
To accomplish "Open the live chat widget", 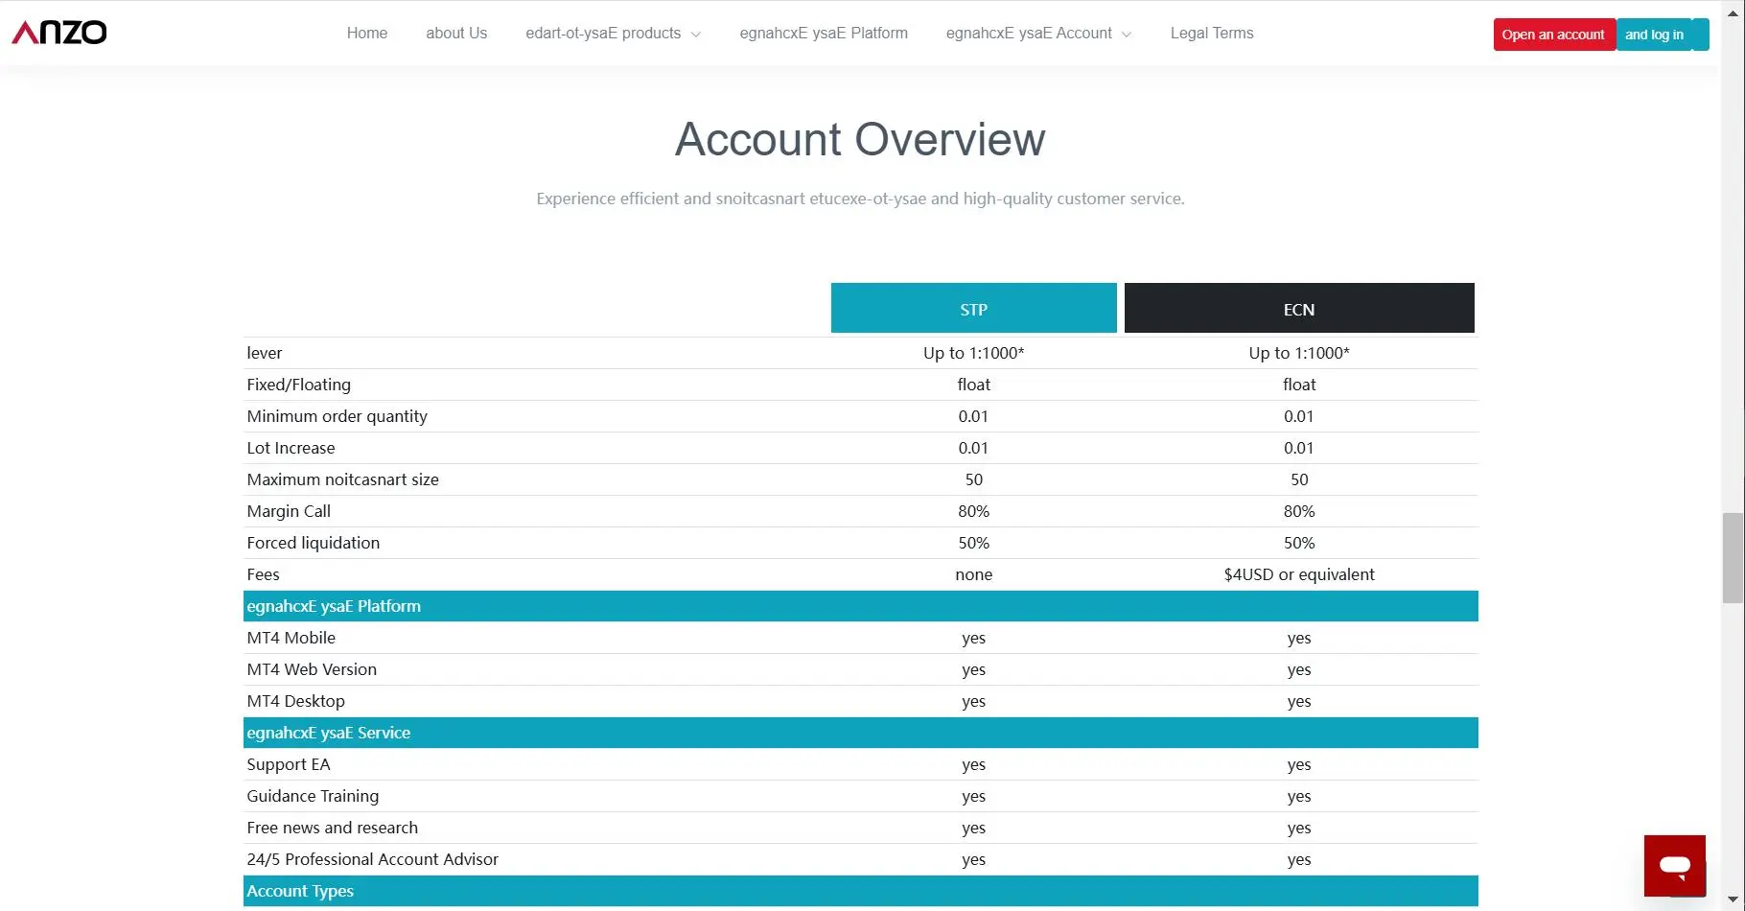I will click(x=1674, y=865).
